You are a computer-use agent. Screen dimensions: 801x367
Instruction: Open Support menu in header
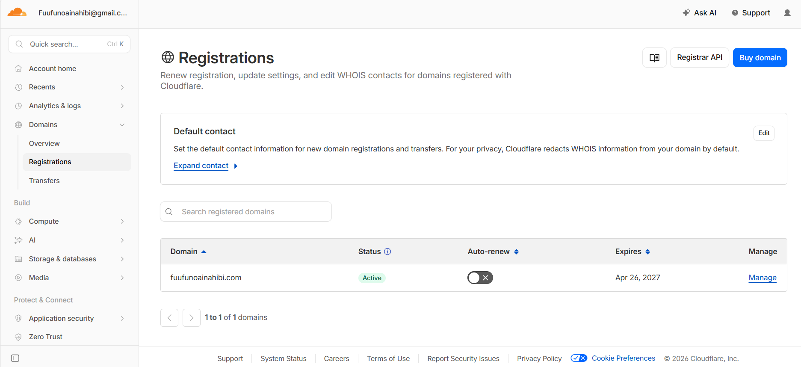[751, 13]
